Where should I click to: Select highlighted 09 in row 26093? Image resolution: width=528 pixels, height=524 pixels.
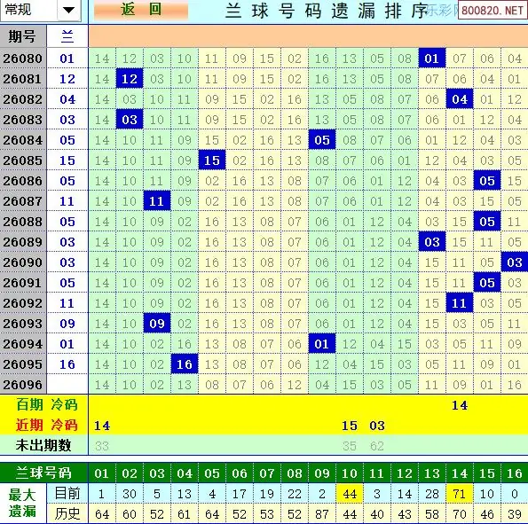tap(156, 324)
